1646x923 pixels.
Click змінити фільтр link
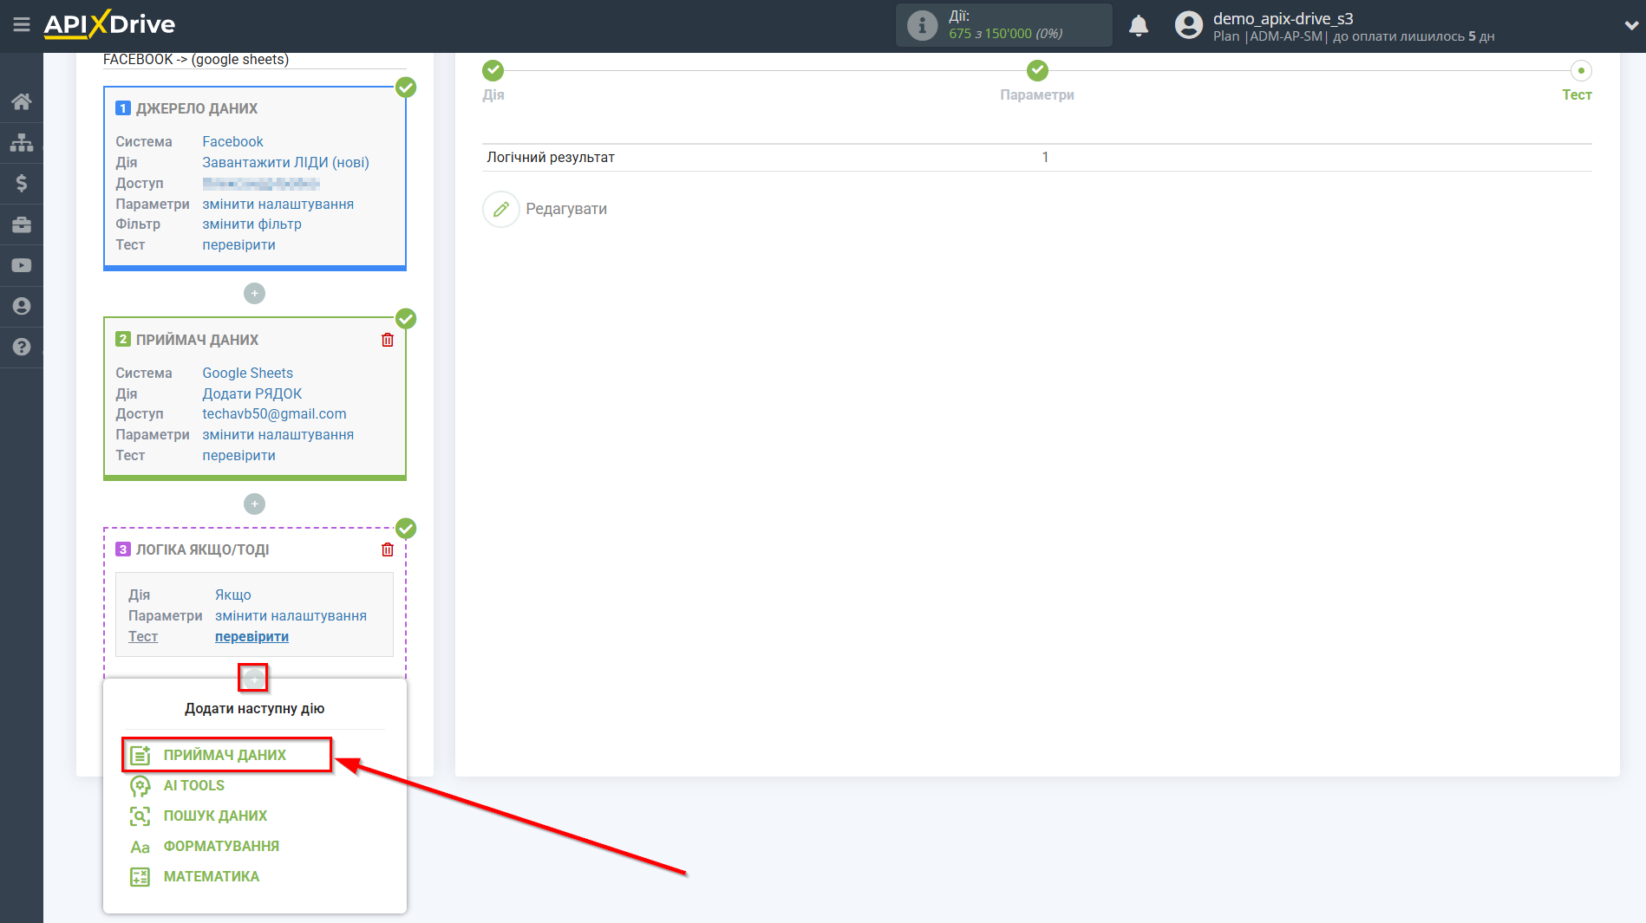click(251, 224)
